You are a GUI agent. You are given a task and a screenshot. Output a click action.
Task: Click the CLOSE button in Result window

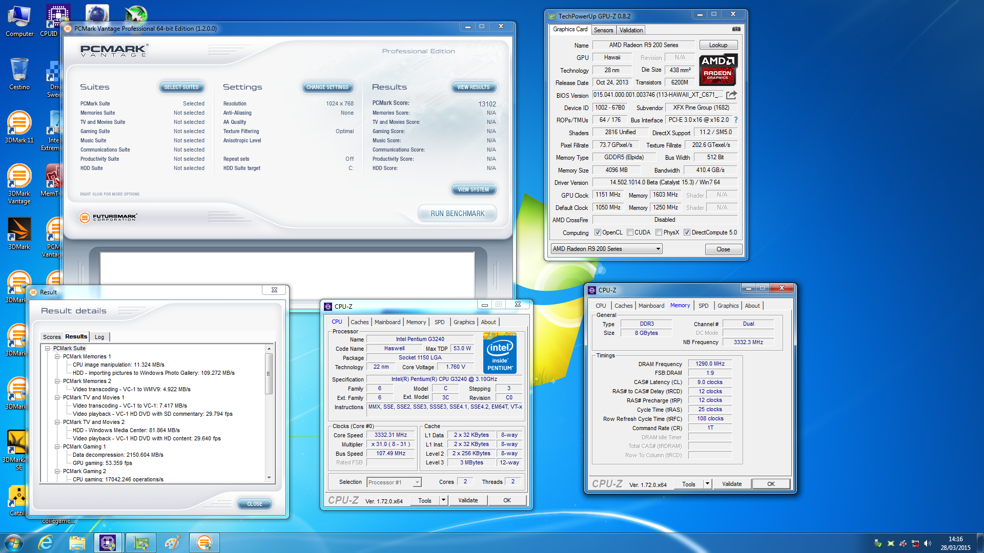[x=254, y=504]
